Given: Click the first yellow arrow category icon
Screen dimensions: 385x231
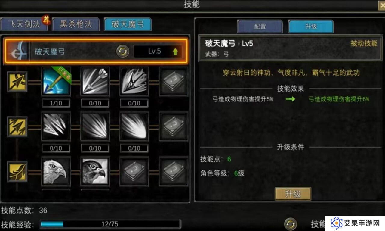Looking at the screenshot, I should (17, 82).
